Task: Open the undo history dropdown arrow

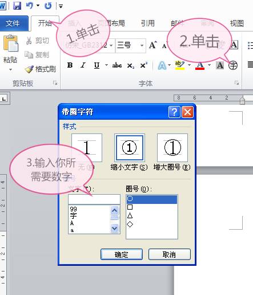Action: coord(38,6)
